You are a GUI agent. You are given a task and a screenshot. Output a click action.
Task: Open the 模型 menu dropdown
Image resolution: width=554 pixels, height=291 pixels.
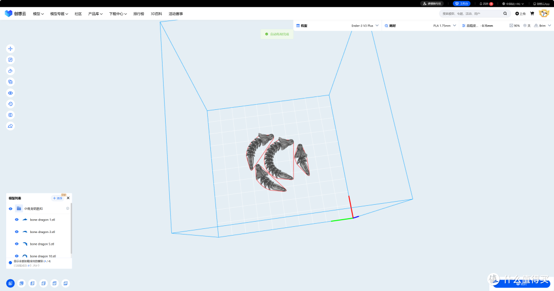pyautogui.click(x=38, y=14)
